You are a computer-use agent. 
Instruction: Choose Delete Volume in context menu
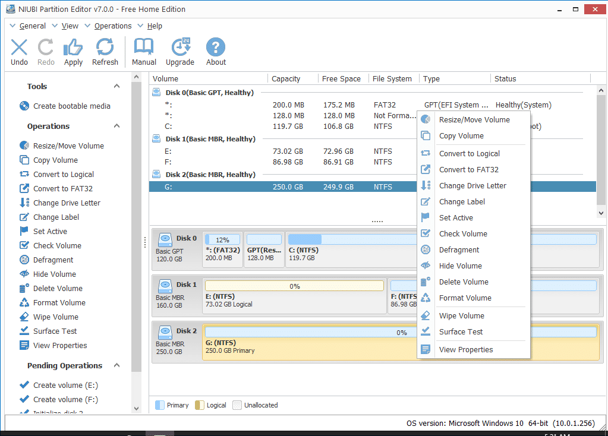tap(474, 282)
